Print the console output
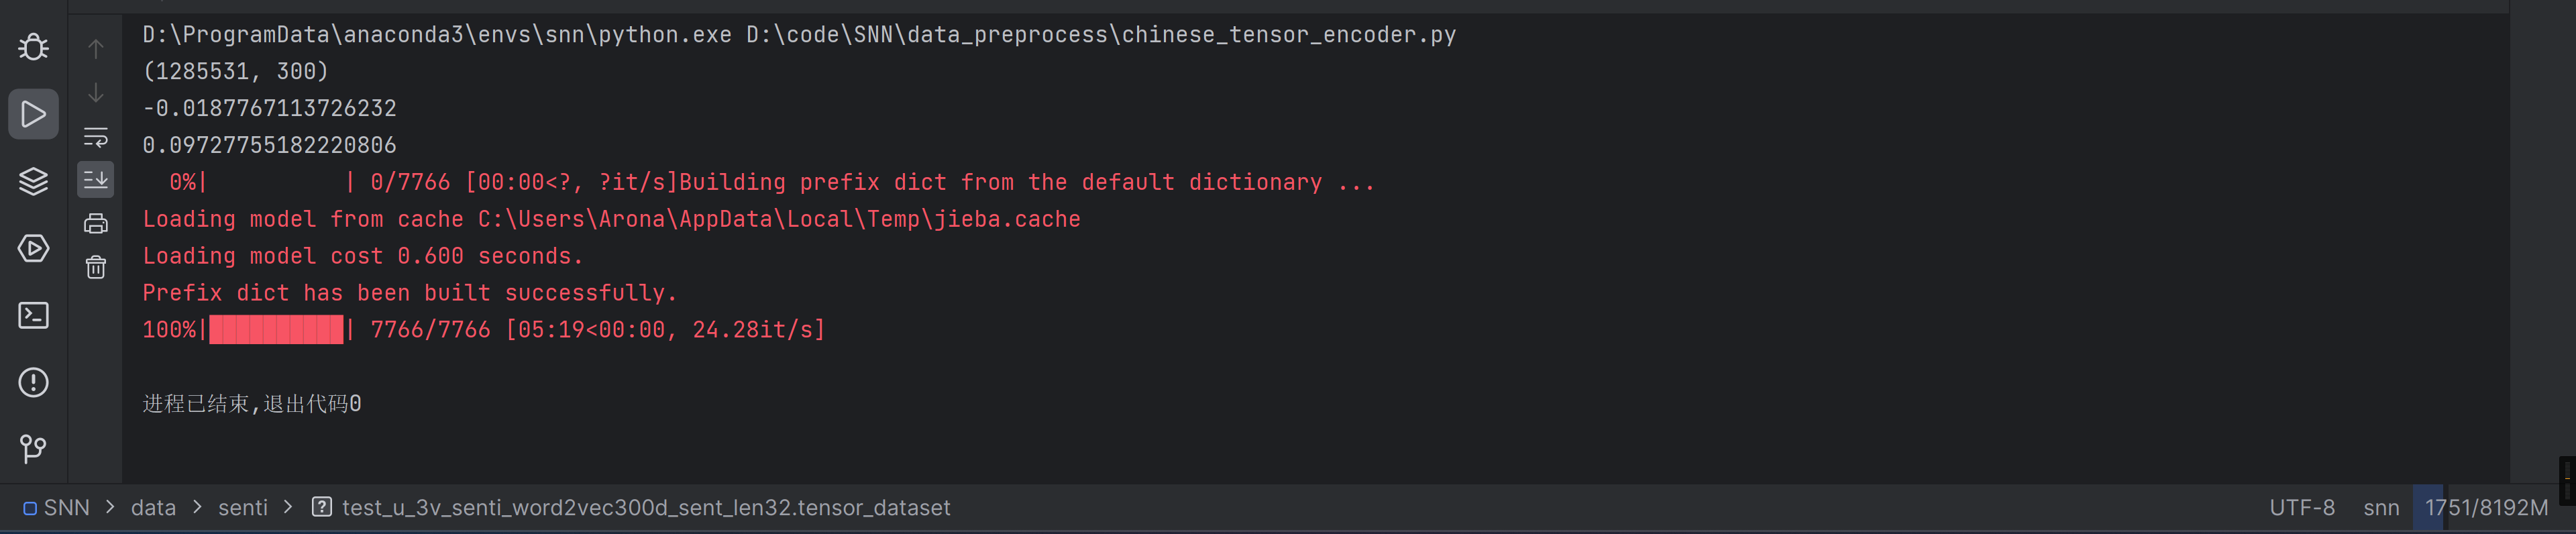This screenshot has width=2576, height=534. [x=96, y=223]
